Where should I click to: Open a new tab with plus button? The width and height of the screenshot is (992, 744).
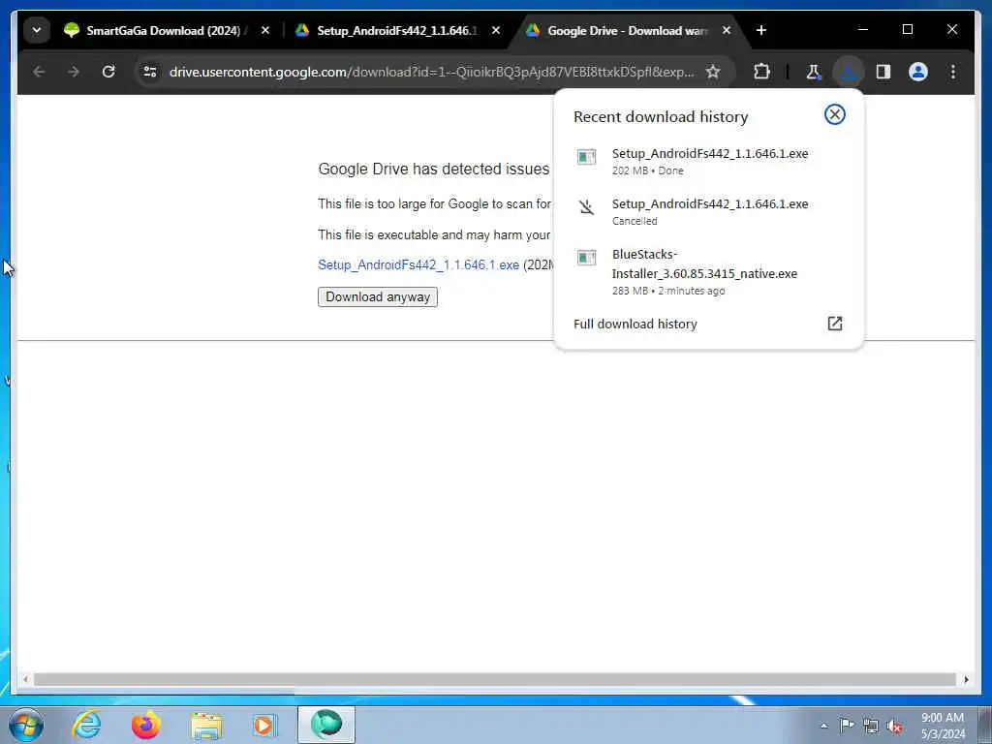pos(761,30)
